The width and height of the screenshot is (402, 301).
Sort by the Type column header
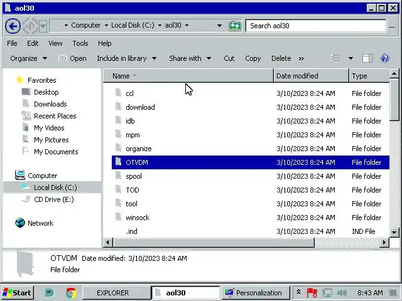tap(369, 76)
